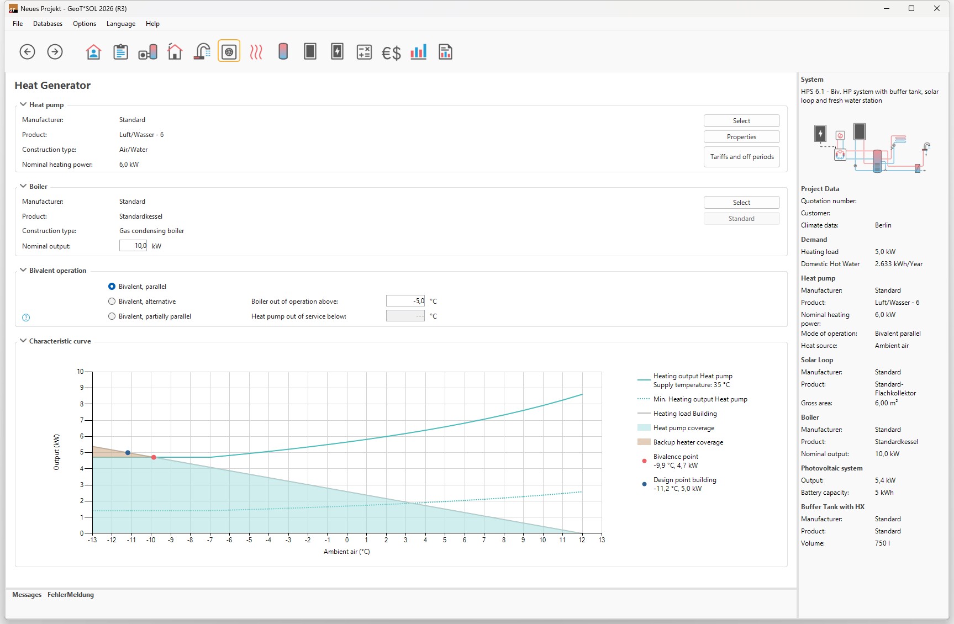The height and width of the screenshot is (624, 954).
Task: Select the Bivalent, parallel radio button
Action: pos(112,287)
